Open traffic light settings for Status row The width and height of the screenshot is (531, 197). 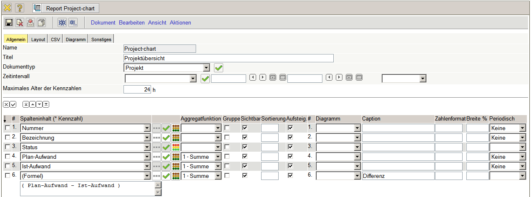point(176,147)
